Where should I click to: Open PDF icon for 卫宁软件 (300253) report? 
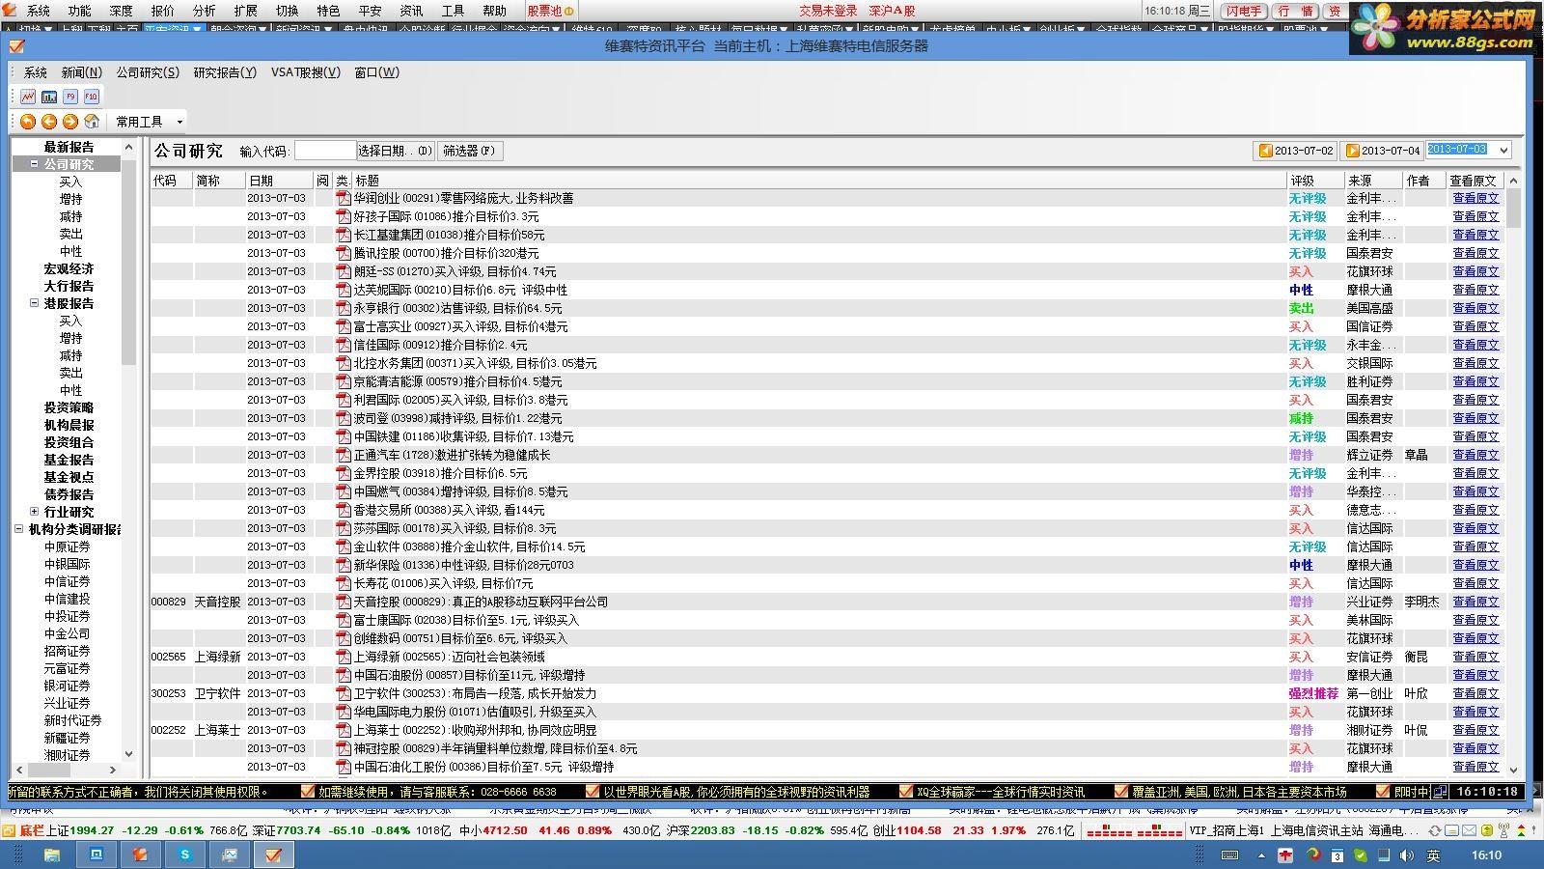click(x=343, y=693)
